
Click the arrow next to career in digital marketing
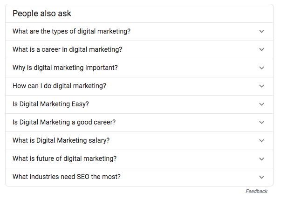point(261,49)
